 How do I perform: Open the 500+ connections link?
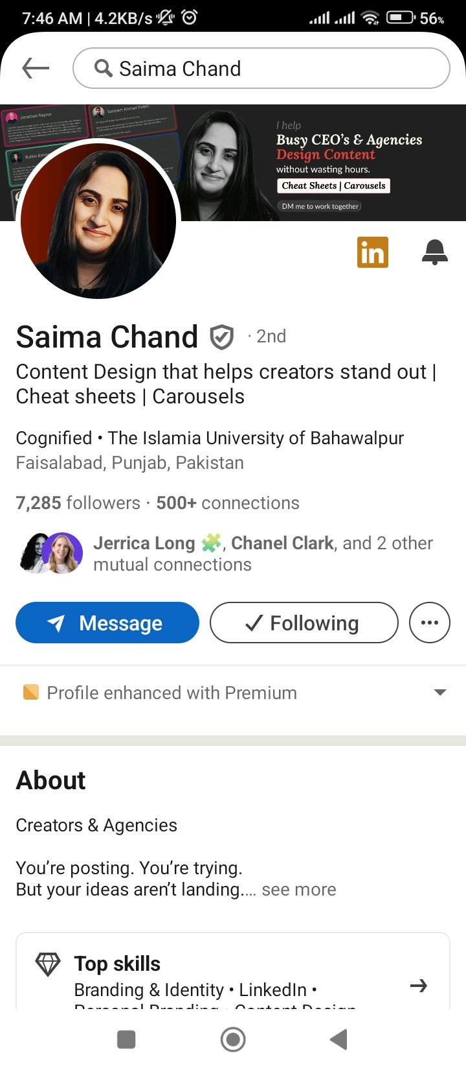228,503
